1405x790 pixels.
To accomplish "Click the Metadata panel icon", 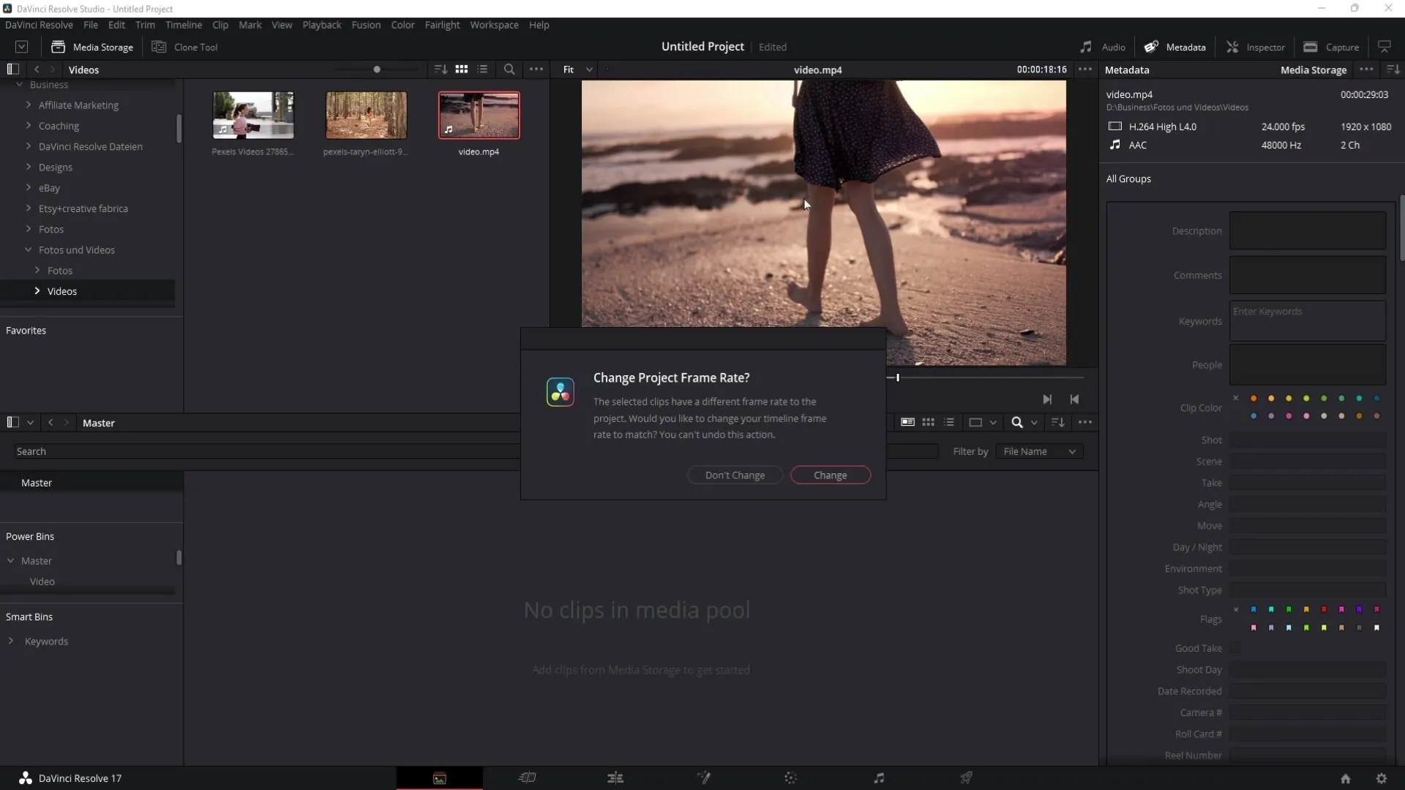I will pyautogui.click(x=1150, y=46).
